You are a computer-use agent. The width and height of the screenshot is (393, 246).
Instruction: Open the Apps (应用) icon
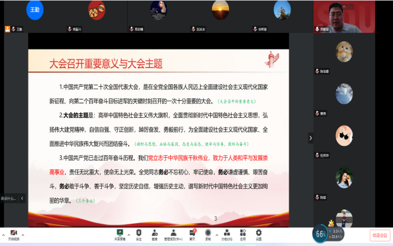click(x=242, y=235)
